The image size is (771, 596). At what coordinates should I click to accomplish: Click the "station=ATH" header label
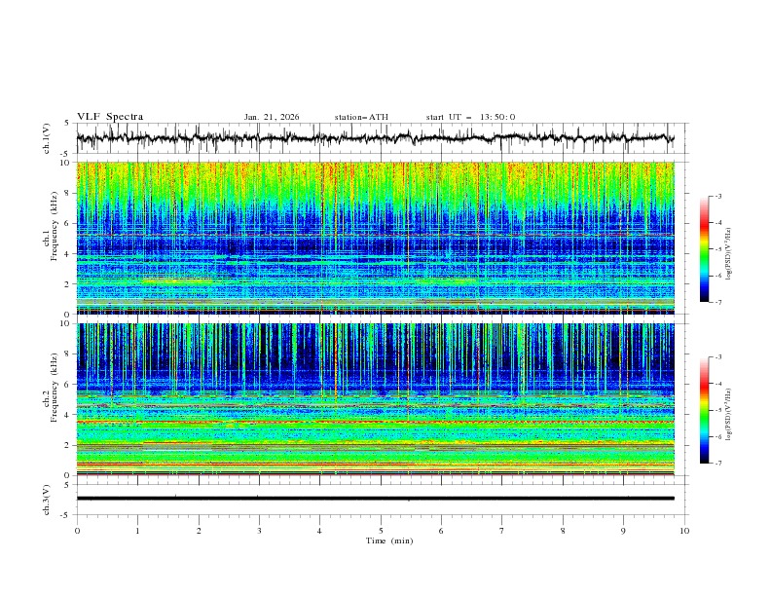[361, 117]
